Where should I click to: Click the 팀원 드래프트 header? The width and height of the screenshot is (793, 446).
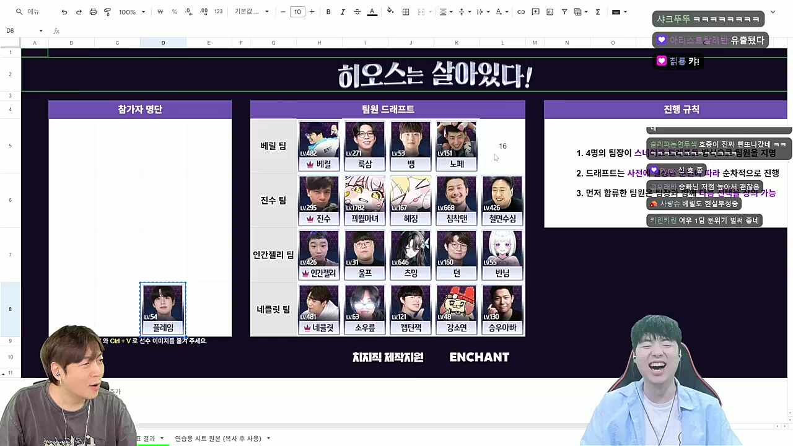[388, 110]
